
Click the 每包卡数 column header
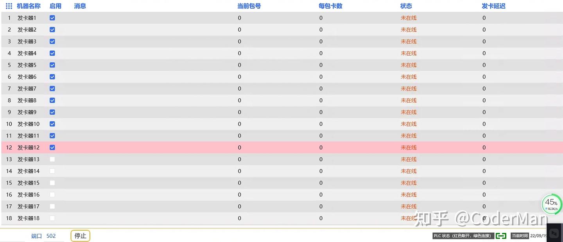[330, 6]
